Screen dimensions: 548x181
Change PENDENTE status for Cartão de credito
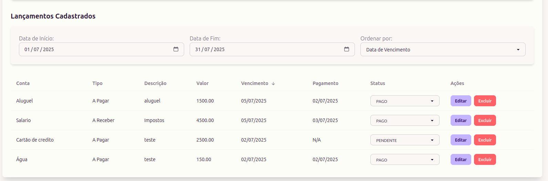coord(405,140)
